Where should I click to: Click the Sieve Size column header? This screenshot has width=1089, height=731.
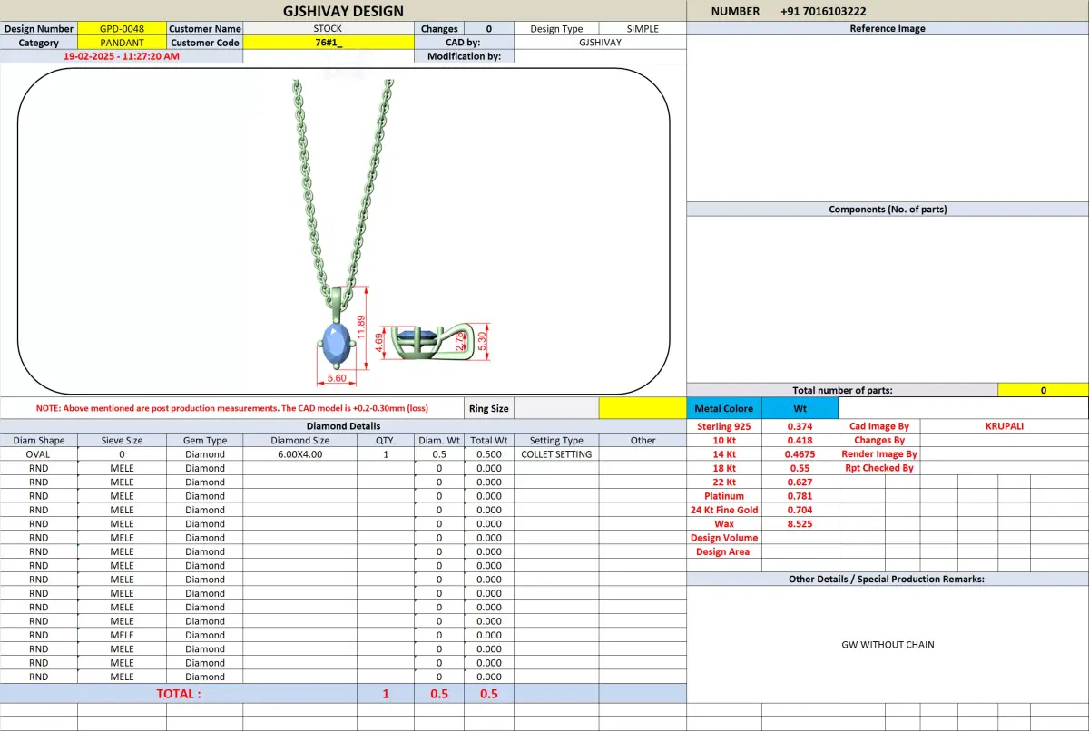122,440
